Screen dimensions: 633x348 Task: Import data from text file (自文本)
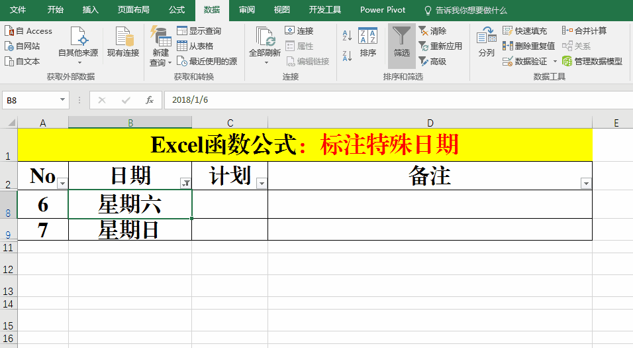click(23, 62)
